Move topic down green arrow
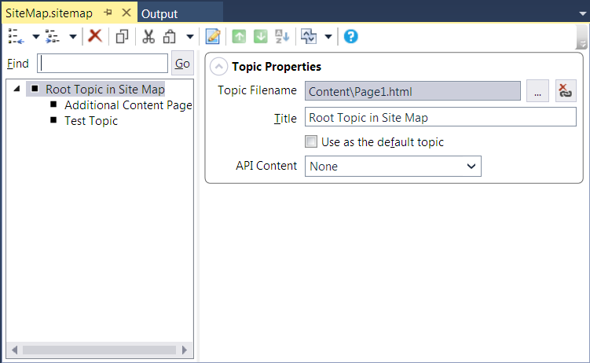590x363 pixels. (260, 36)
